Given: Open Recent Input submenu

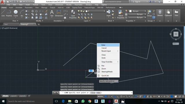Looking at the screenshot, I should click(108, 51).
